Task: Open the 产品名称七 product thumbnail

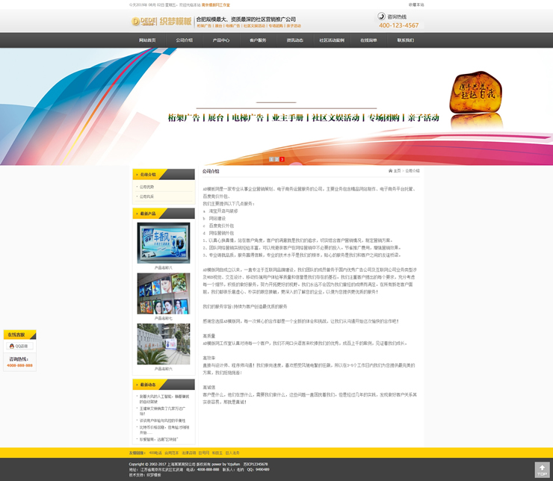Action: pos(163,293)
